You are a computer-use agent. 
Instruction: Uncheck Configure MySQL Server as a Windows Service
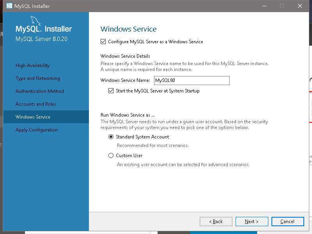click(x=103, y=42)
